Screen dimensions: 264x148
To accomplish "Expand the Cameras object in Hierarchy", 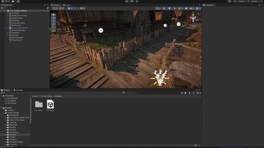I will coord(8,33).
